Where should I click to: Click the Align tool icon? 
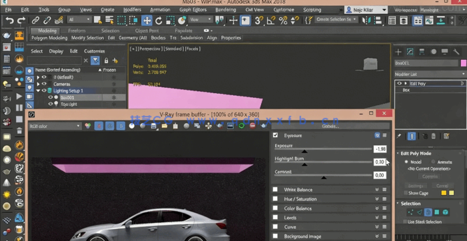click(378, 21)
